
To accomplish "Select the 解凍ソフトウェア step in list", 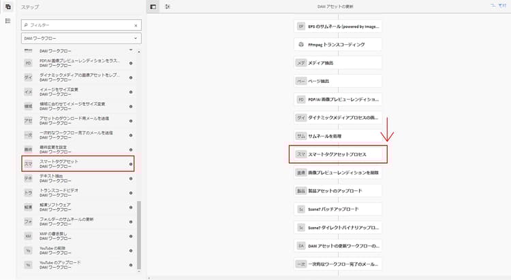I will click(78, 207).
